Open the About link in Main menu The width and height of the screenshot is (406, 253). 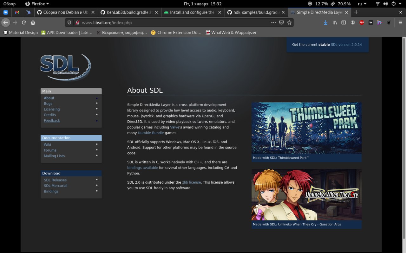[x=49, y=98]
